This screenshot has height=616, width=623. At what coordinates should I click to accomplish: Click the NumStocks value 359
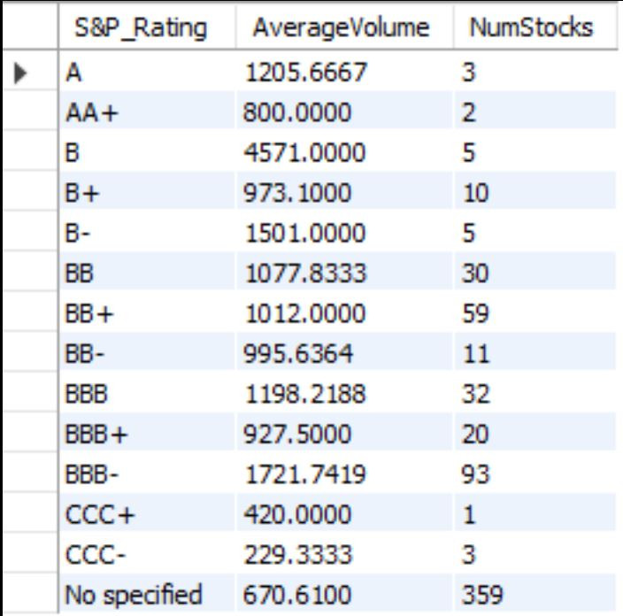[535, 594]
